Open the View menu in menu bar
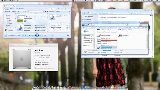The image size is (160, 90). point(18,1)
